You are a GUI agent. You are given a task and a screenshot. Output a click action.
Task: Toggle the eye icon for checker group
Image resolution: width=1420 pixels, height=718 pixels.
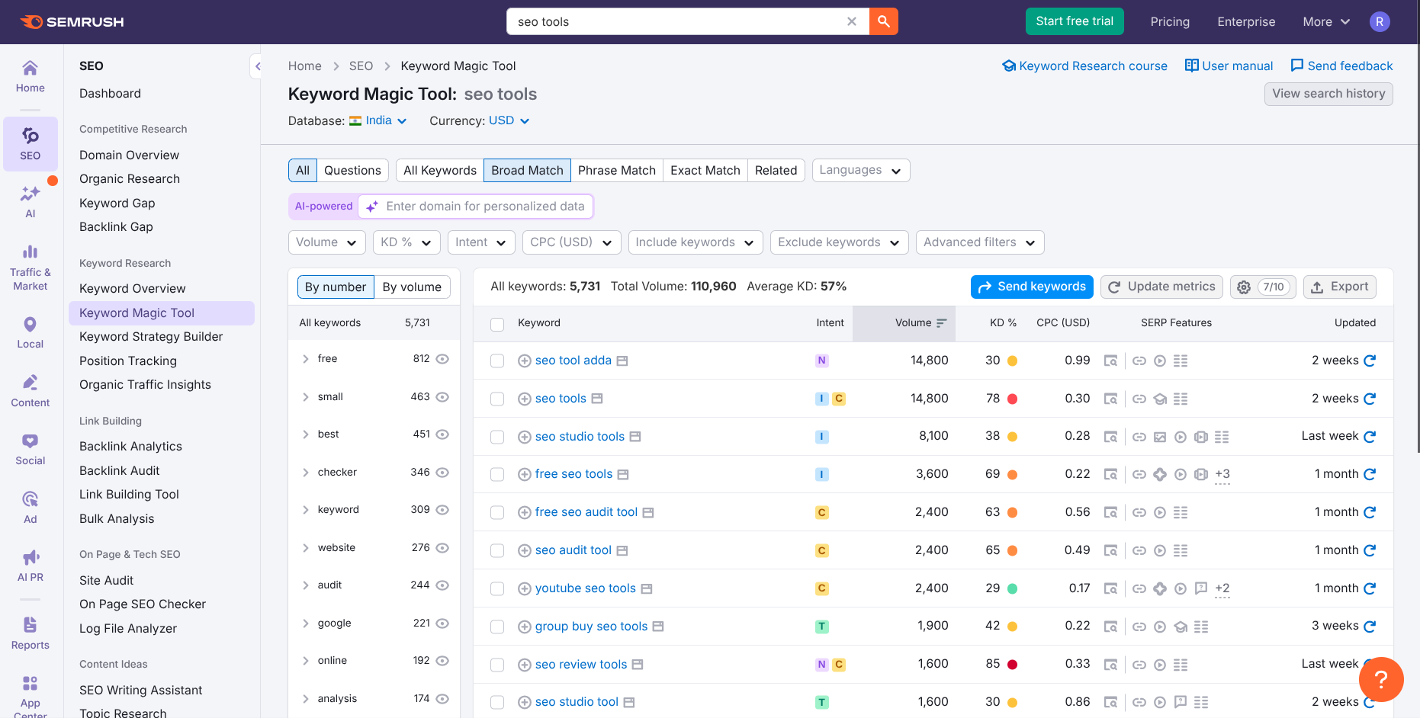click(442, 473)
